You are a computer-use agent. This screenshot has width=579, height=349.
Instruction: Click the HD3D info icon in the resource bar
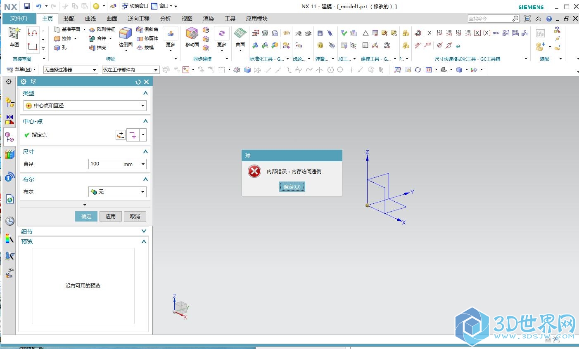coord(9,177)
